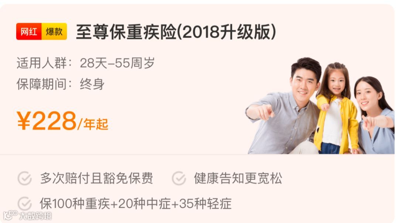Select the 适用人群: 28天–55周岁 line
The width and height of the screenshot is (399, 223).
pos(86,63)
